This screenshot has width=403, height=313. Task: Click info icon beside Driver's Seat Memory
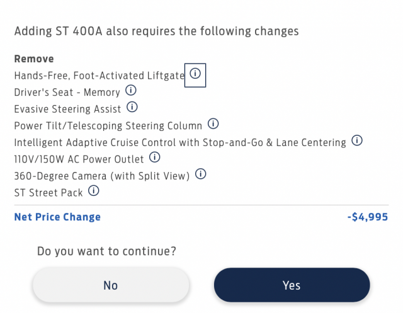131,91
